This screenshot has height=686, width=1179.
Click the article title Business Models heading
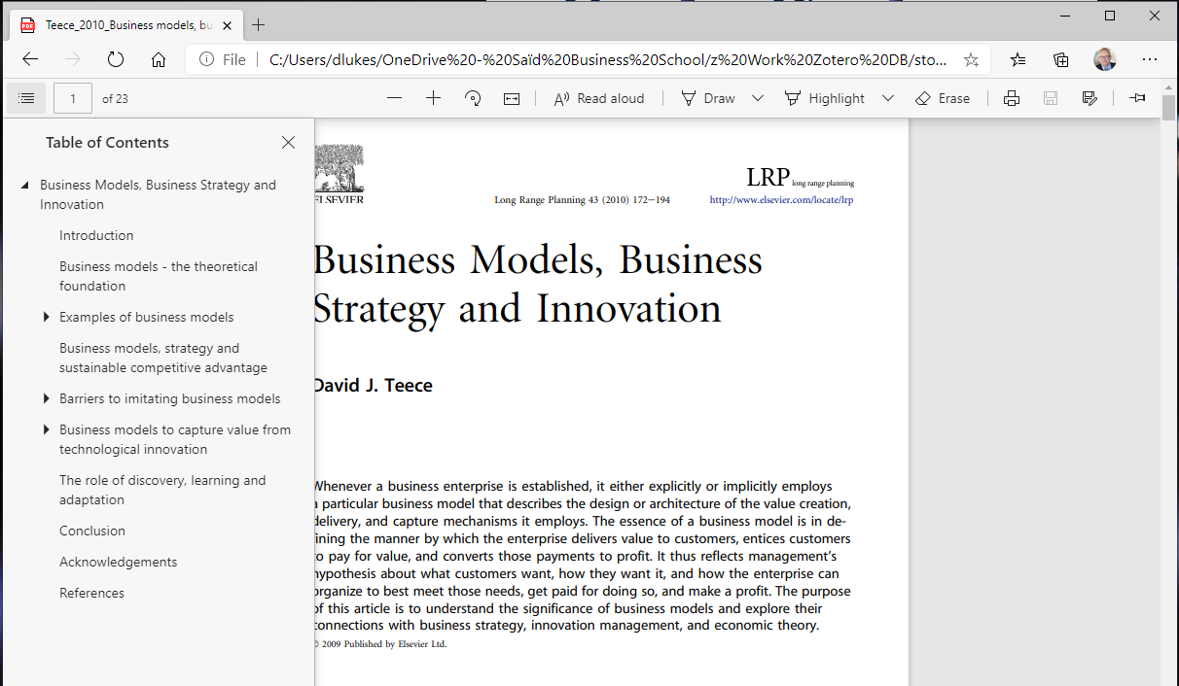point(537,285)
